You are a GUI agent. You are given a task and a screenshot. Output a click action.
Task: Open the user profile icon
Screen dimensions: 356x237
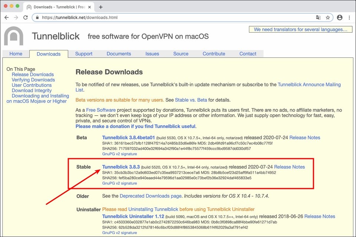pyautogui.click(x=340, y=17)
